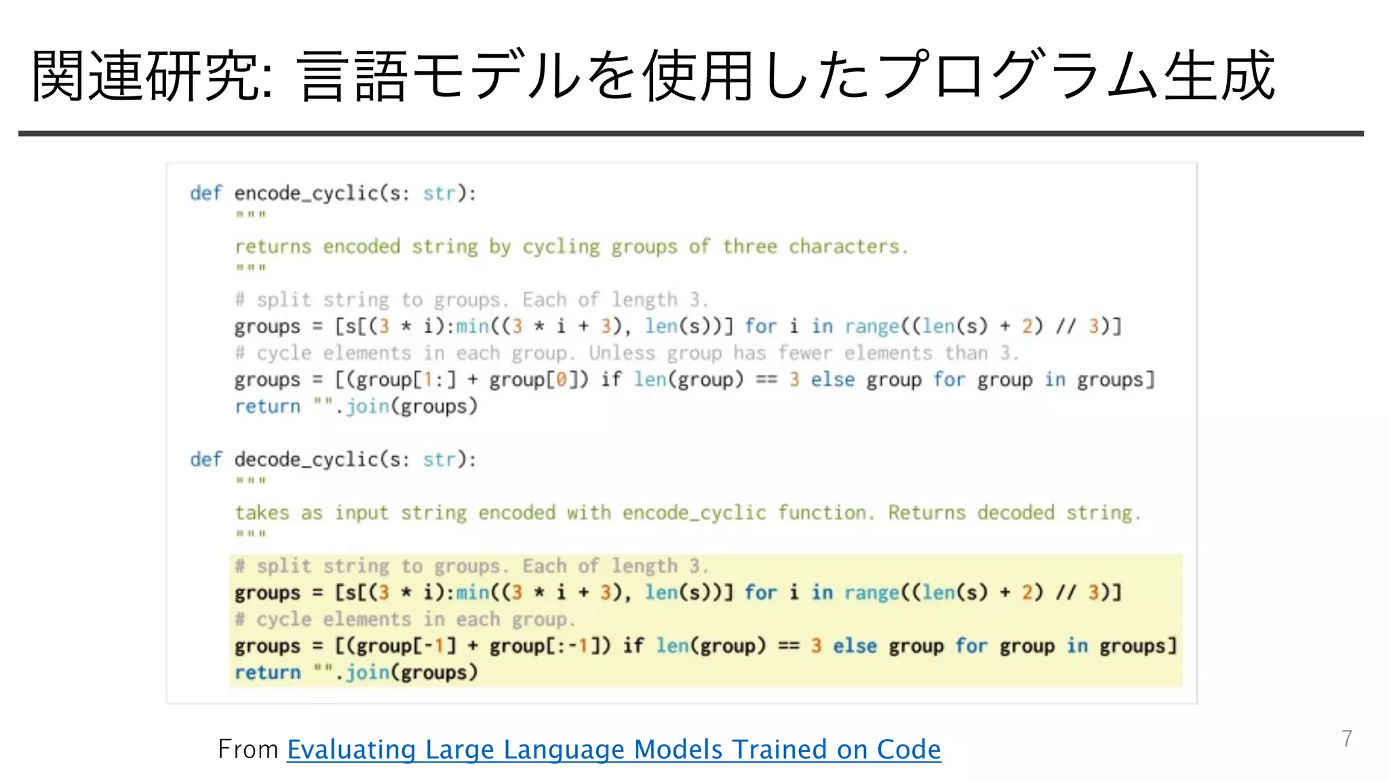Click the line def encode_cyclic(s: str):
The image size is (1389, 781).
pyautogui.click(x=333, y=193)
